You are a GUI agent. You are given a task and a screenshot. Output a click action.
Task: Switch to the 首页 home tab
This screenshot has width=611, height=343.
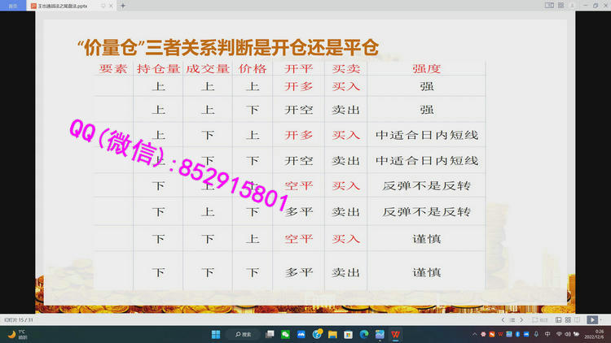[13, 5]
